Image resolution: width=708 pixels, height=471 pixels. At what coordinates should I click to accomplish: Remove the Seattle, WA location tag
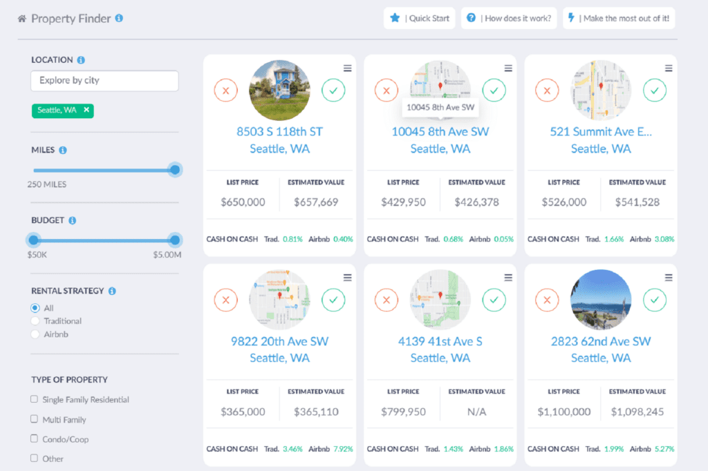point(86,110)
